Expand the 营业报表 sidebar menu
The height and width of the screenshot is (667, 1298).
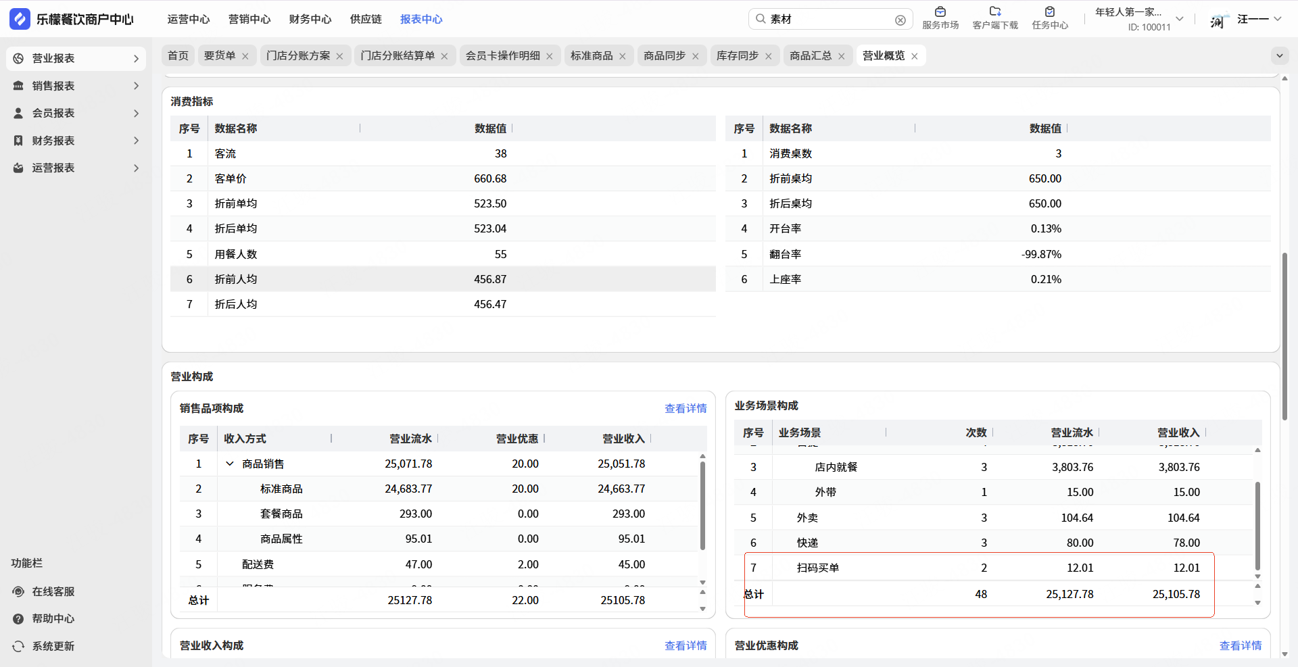[136, 59]
